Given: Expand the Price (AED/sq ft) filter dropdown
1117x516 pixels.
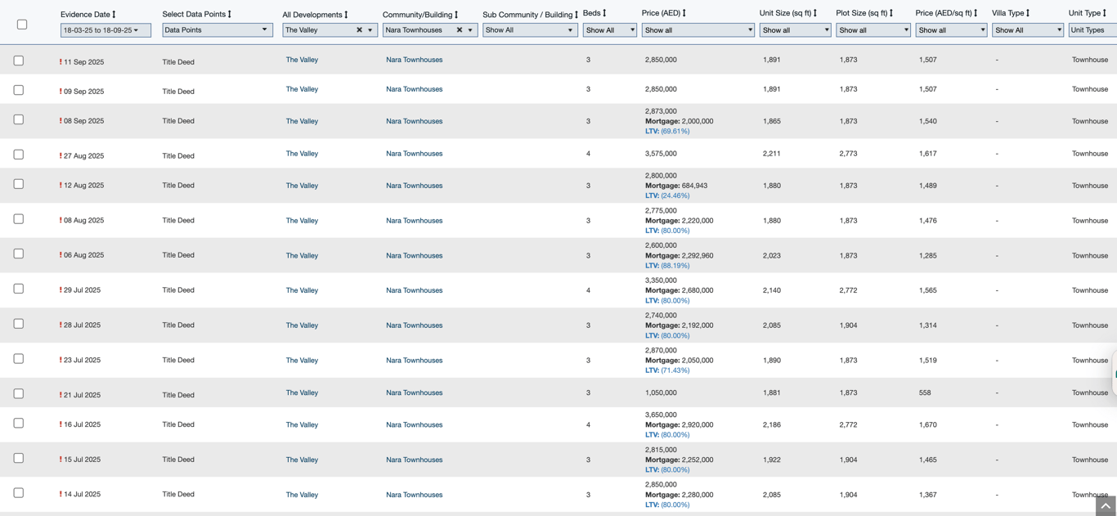Looking at the screenshot, I should (951, 30).
